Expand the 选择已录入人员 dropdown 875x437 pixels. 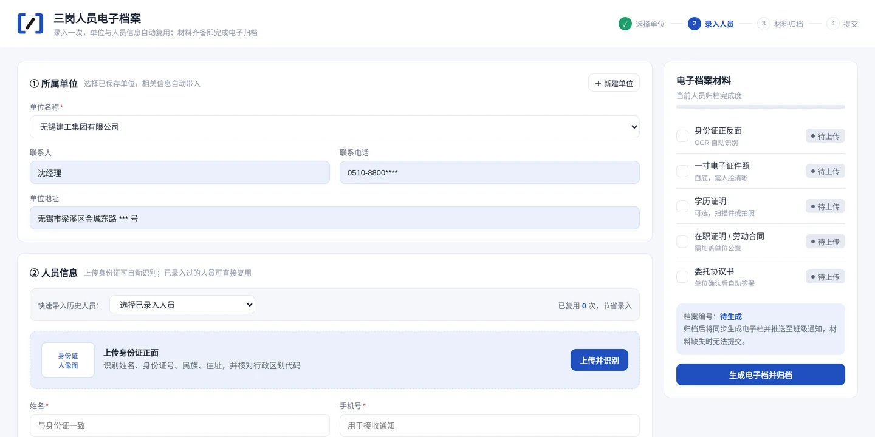point(182,305)
